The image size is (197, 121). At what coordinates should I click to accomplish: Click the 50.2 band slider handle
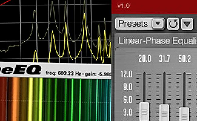(184, 114)
